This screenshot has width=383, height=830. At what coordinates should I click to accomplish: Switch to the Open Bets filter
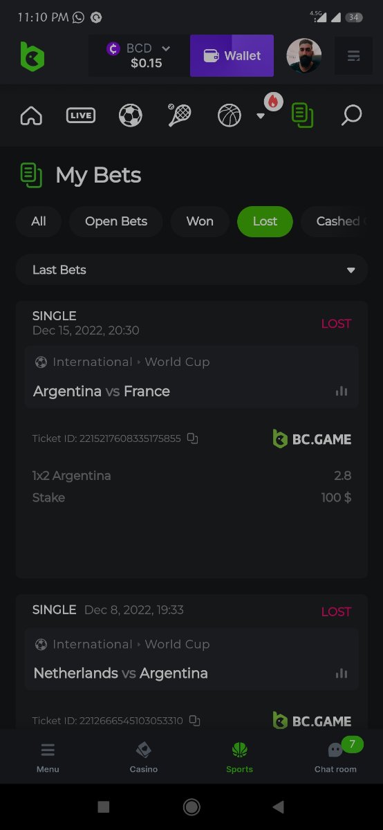(116, 221)
